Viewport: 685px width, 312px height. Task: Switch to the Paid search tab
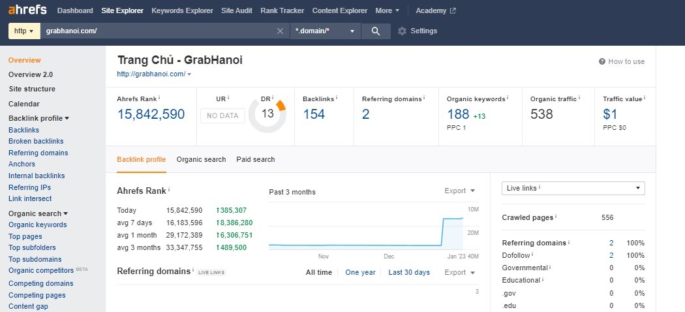(x=256, y=159)
